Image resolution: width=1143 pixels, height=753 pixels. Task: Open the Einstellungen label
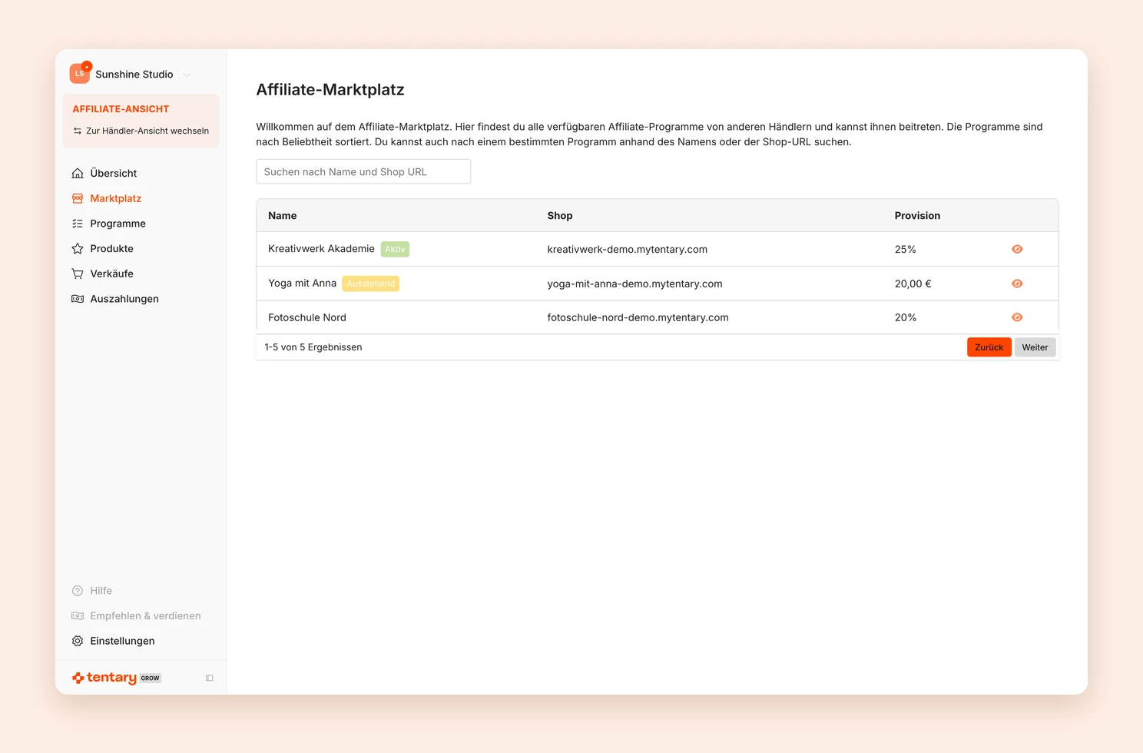coord(123,641)
